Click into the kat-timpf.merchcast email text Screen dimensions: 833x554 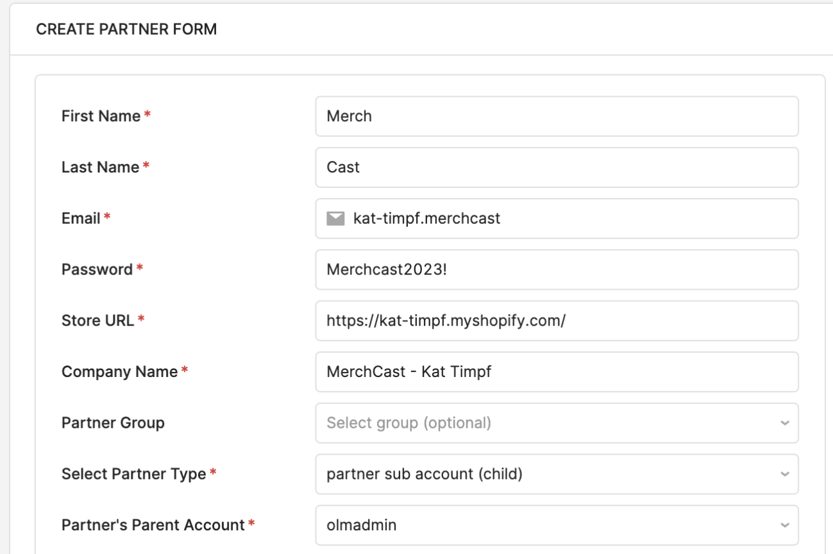(426, 219)
